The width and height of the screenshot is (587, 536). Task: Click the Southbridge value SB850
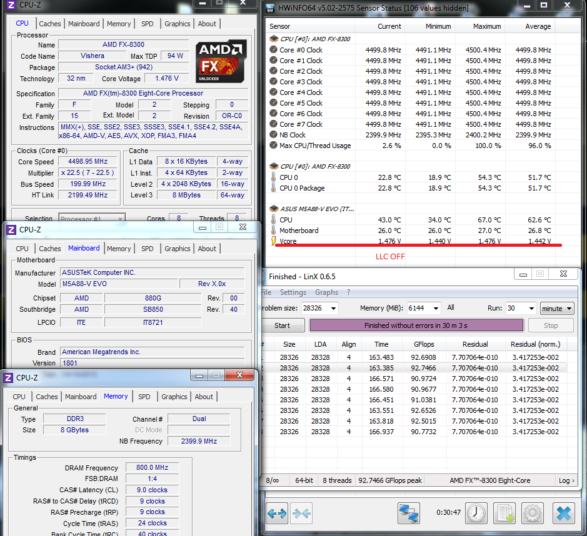pyautogui.click(x=153, y=309)
